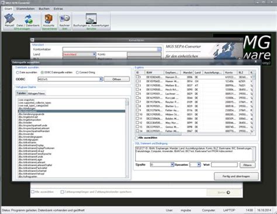Click the Öffnen button
The height and width of the screenshot is (214, 277).
click(x=117, y=79)
